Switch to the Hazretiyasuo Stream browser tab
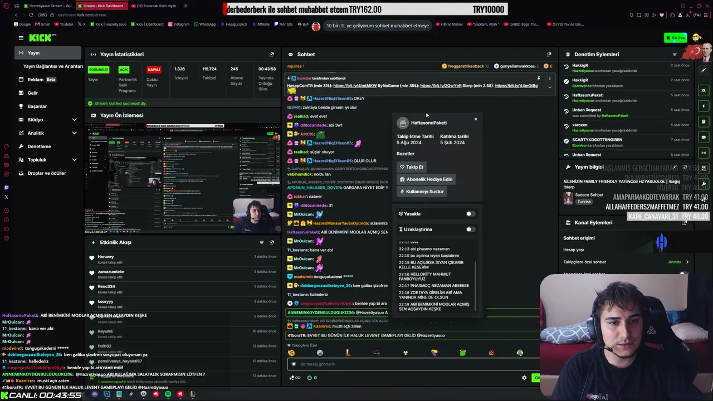Viewport: 713px width, 401px height. click(x=47, y=6)
